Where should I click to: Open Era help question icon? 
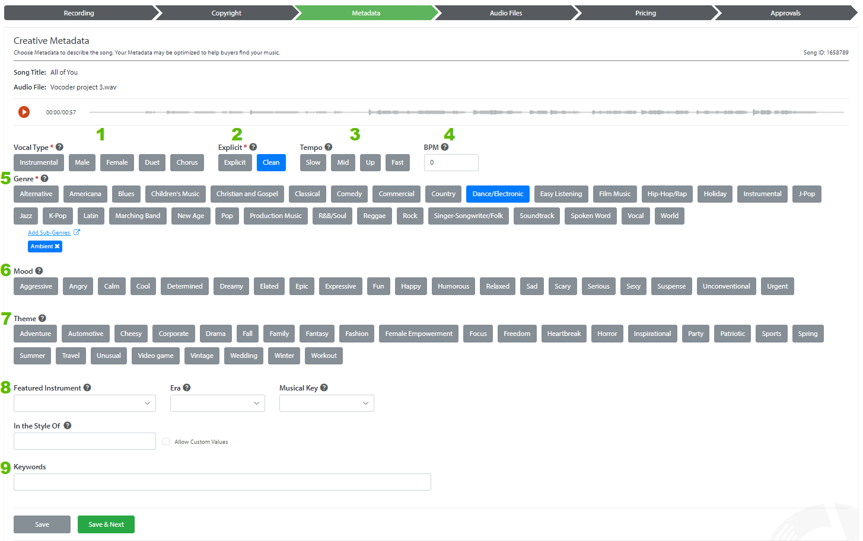[187, 388]
